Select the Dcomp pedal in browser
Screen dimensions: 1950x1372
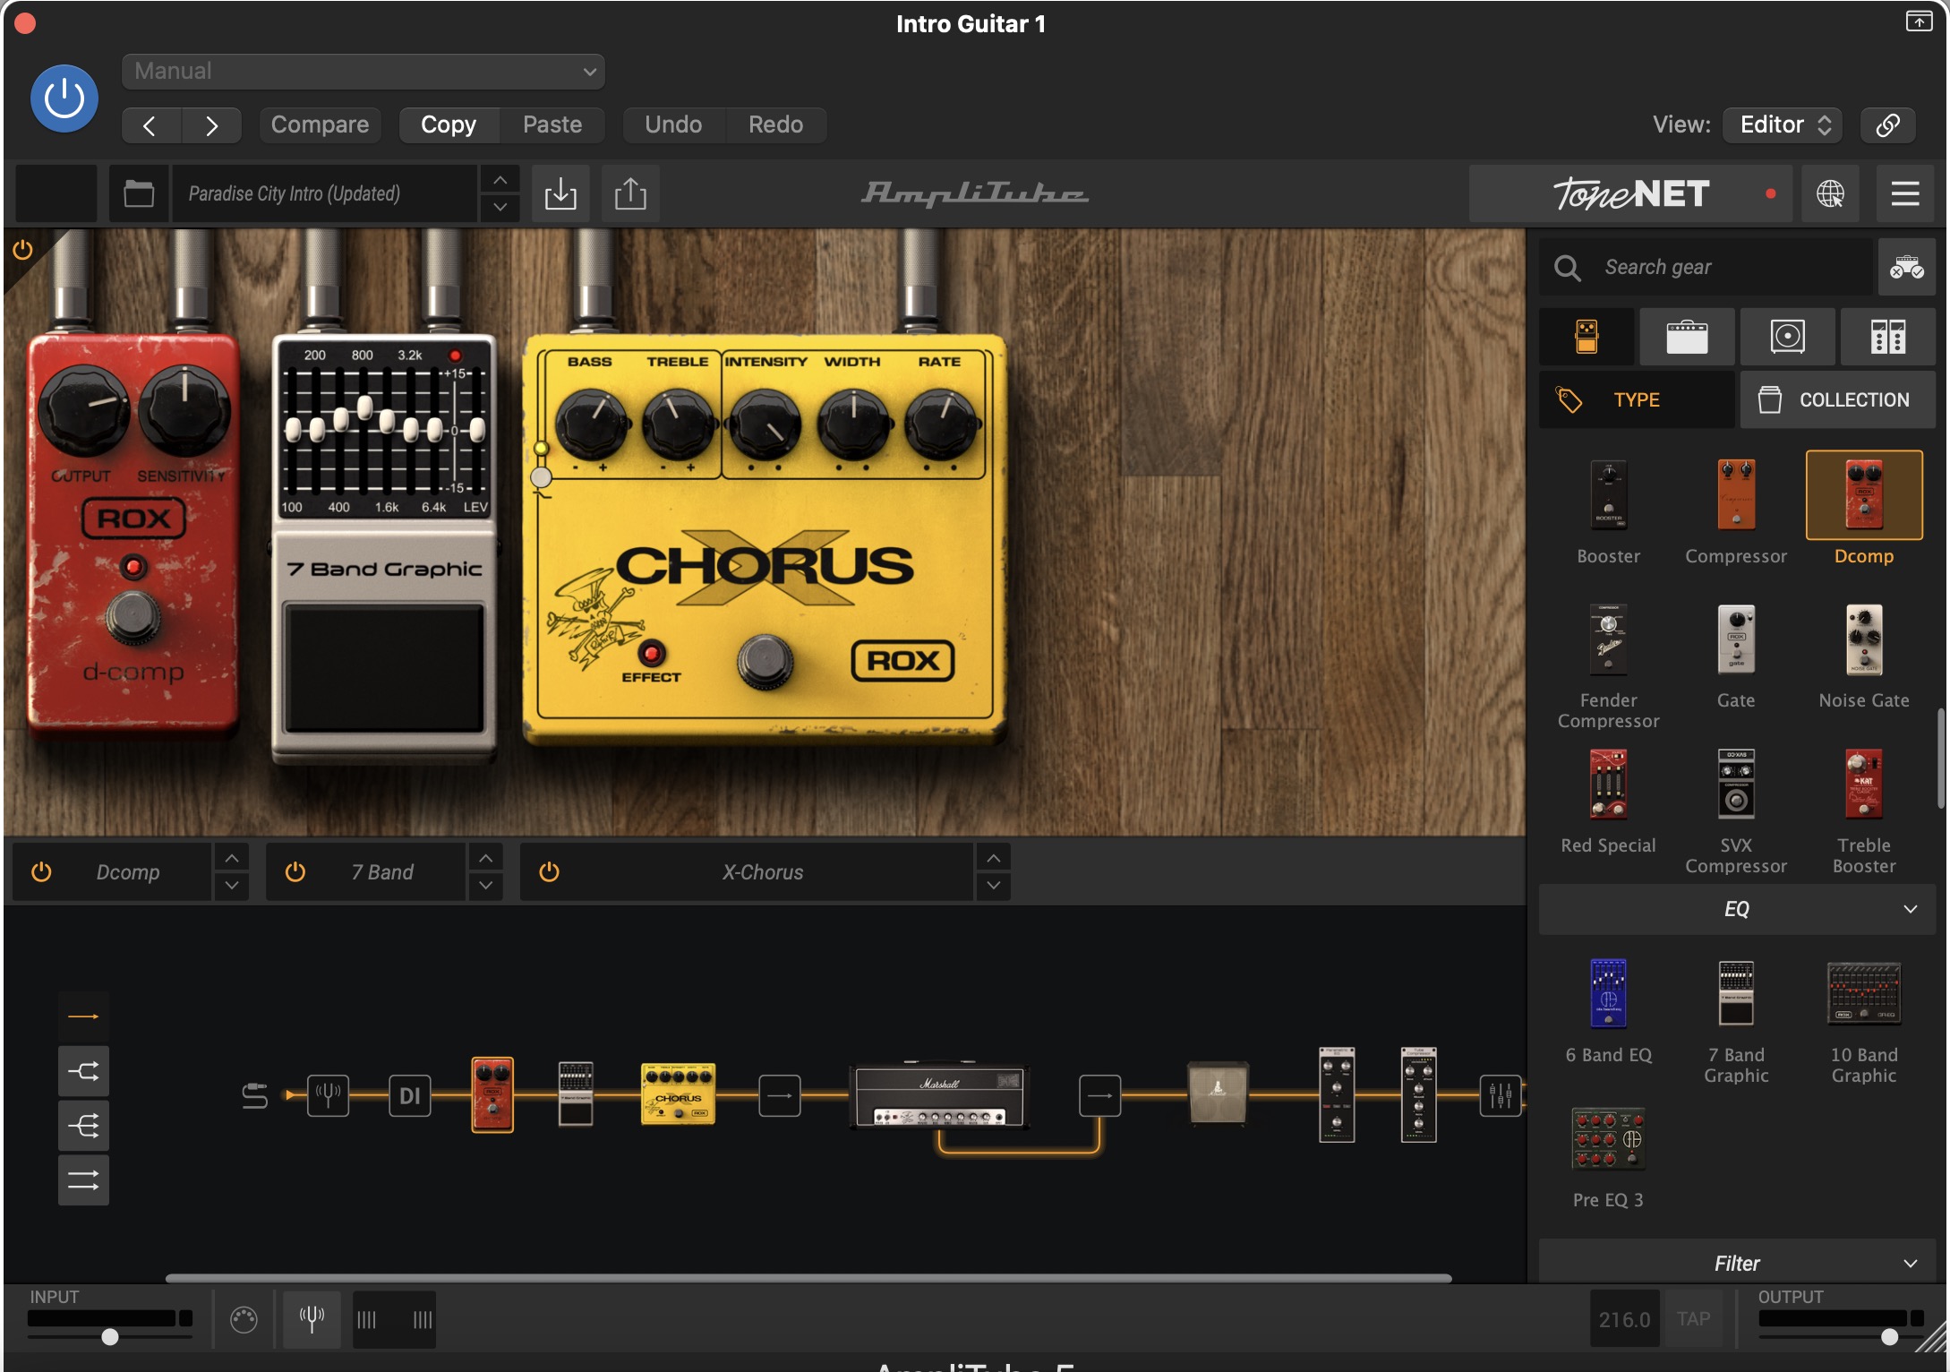click(1864, 494)
